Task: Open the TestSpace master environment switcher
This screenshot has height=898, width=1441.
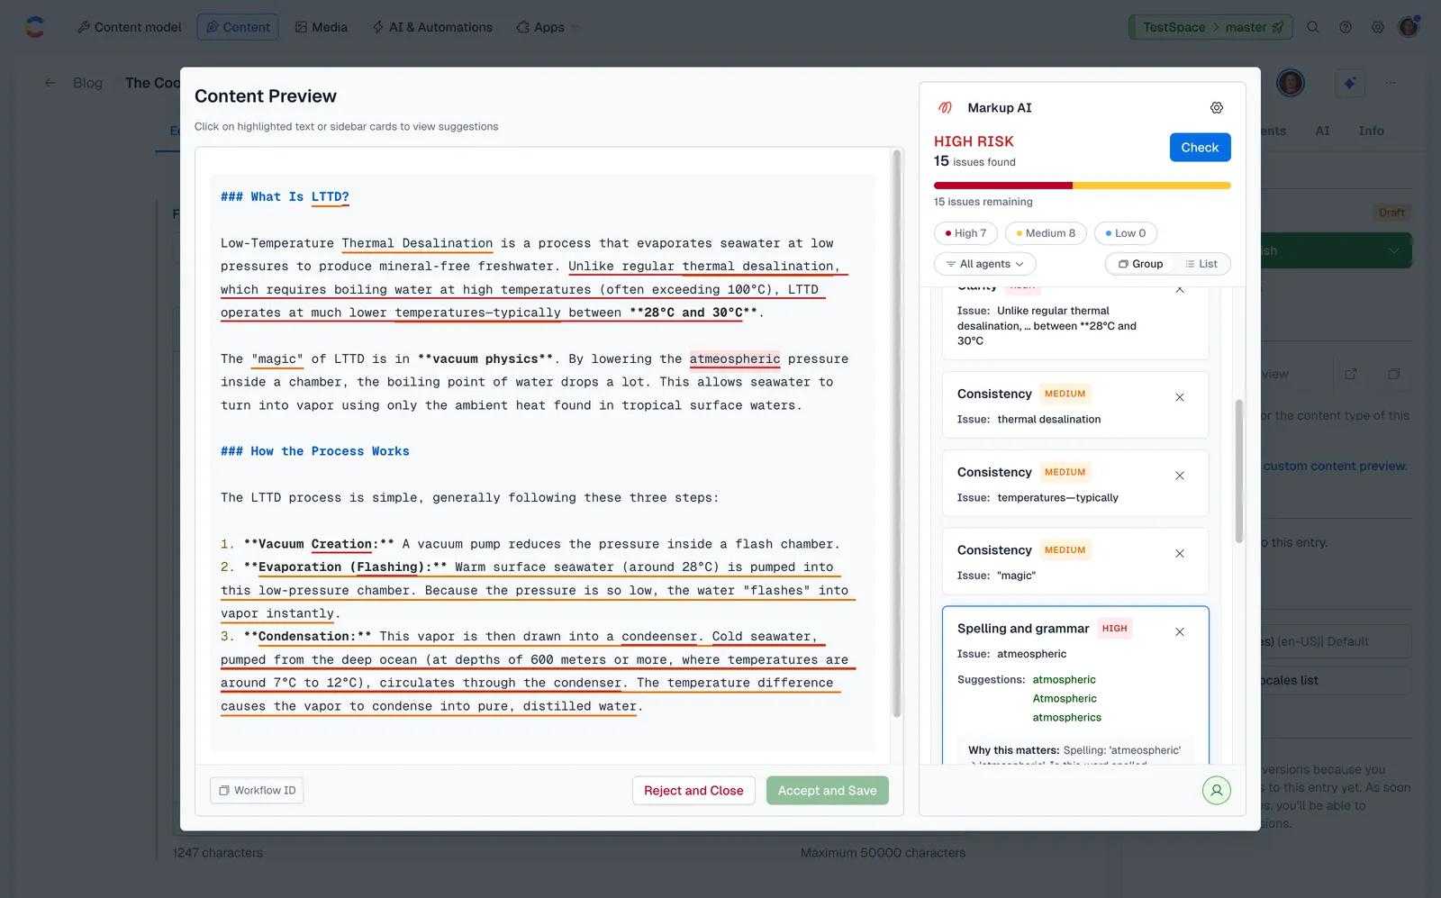Action: coord(1210,27)
